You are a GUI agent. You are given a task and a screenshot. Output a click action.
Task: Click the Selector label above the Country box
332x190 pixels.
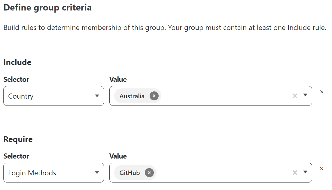[16, 79]
